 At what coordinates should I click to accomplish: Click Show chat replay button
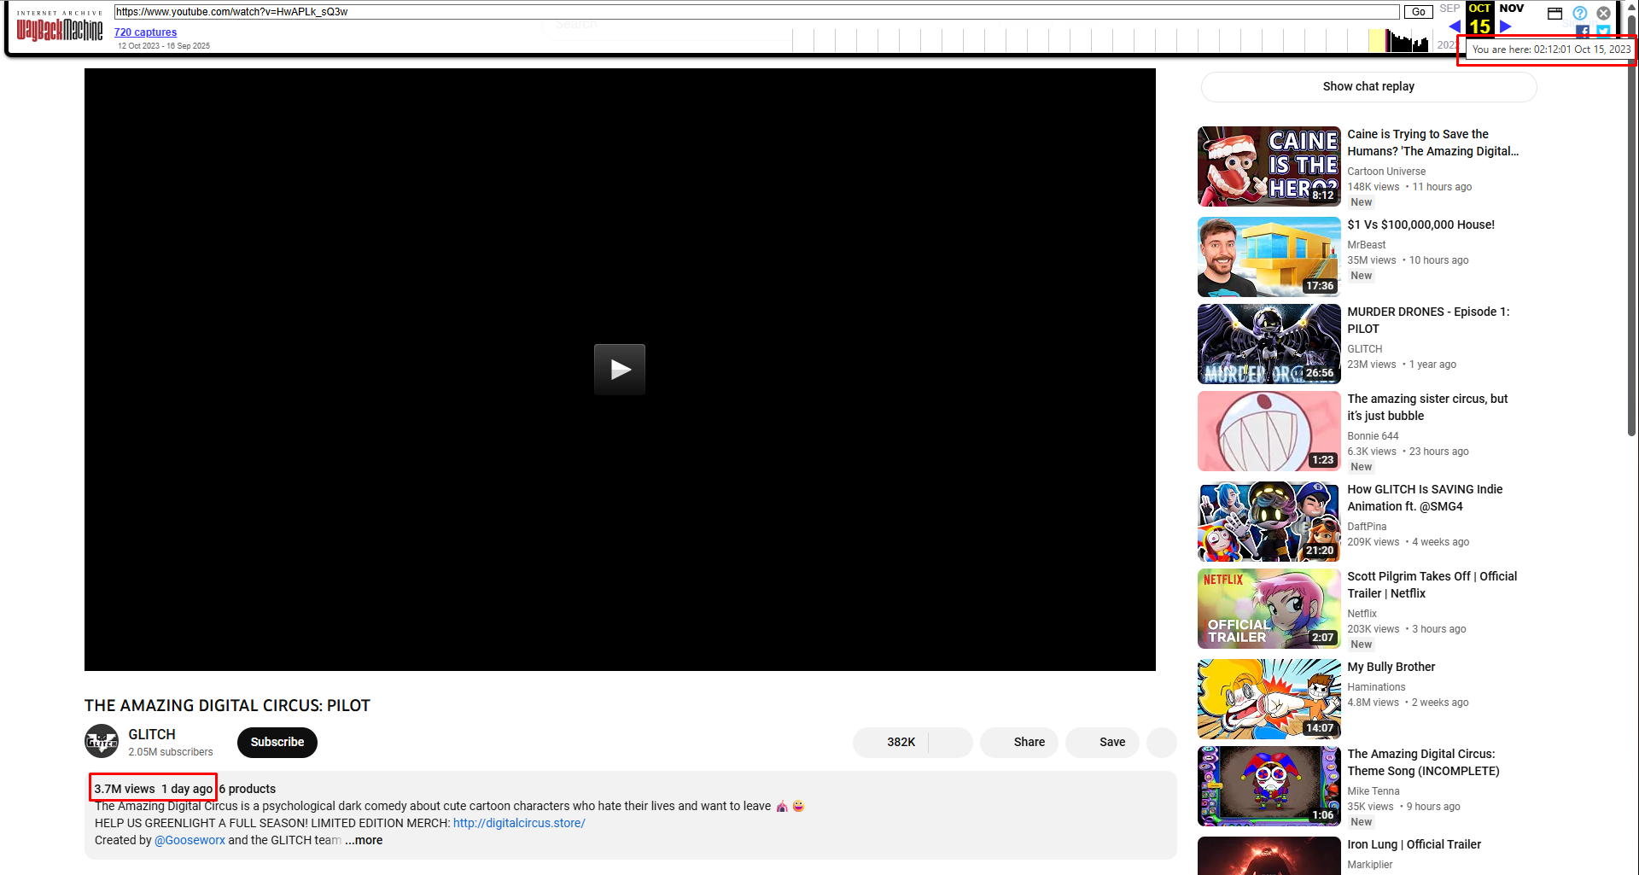(1368, 86)
